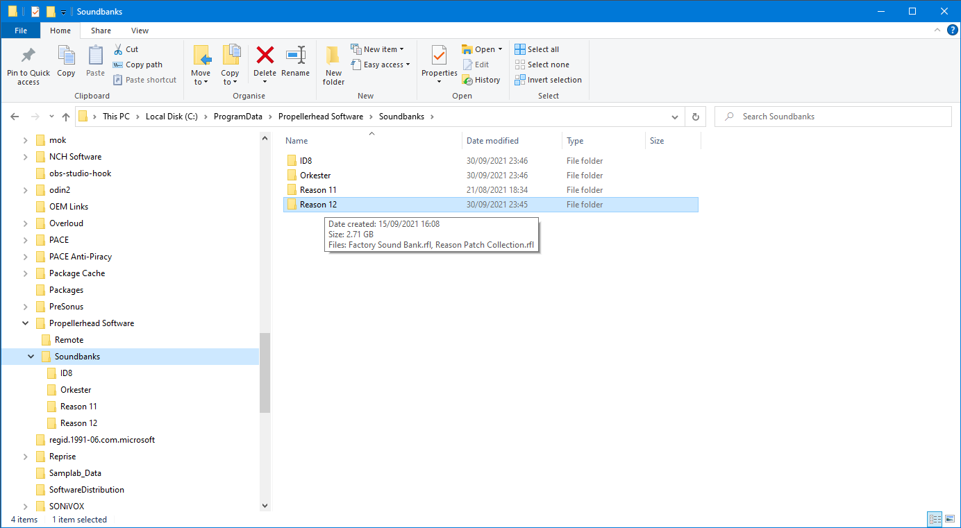Click the Search Soundbanks field
This screenshot has height=528, width=961.
tap(833, 117)
